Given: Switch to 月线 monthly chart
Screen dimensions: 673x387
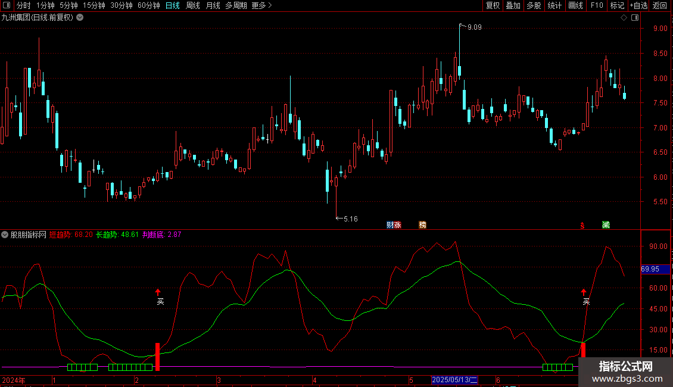Looking at the screenshot, I should coord(213,5).
